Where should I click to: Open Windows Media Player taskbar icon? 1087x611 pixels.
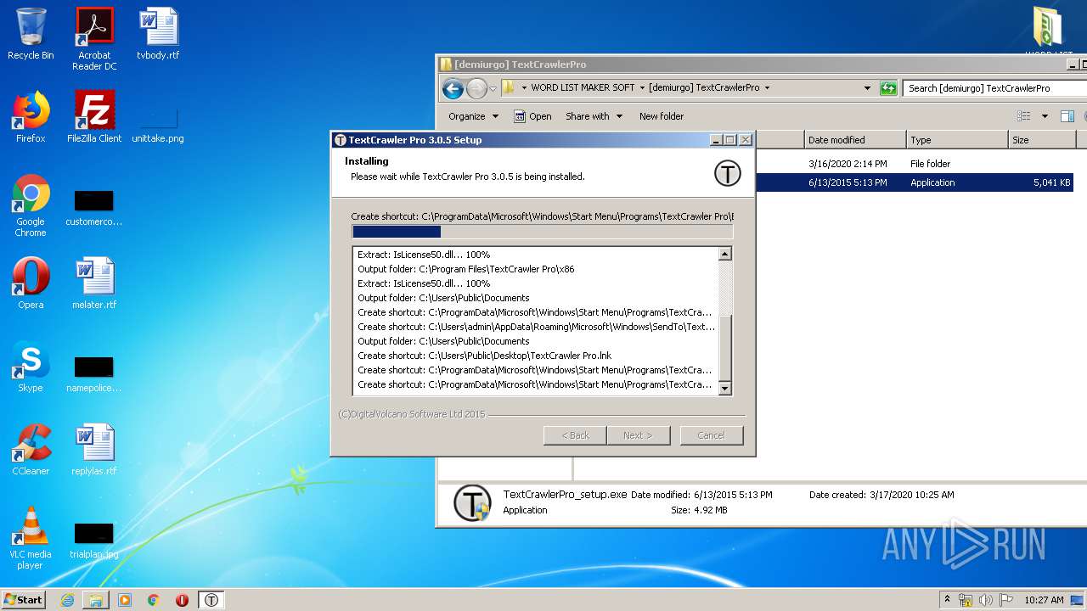point(125,600)
